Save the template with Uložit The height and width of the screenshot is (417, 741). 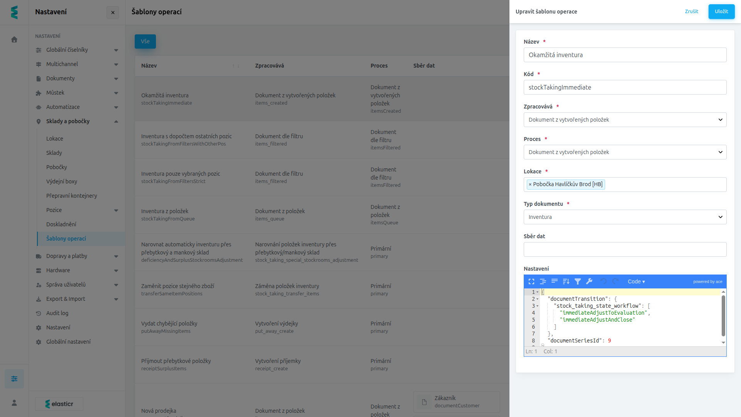point(721,12)
